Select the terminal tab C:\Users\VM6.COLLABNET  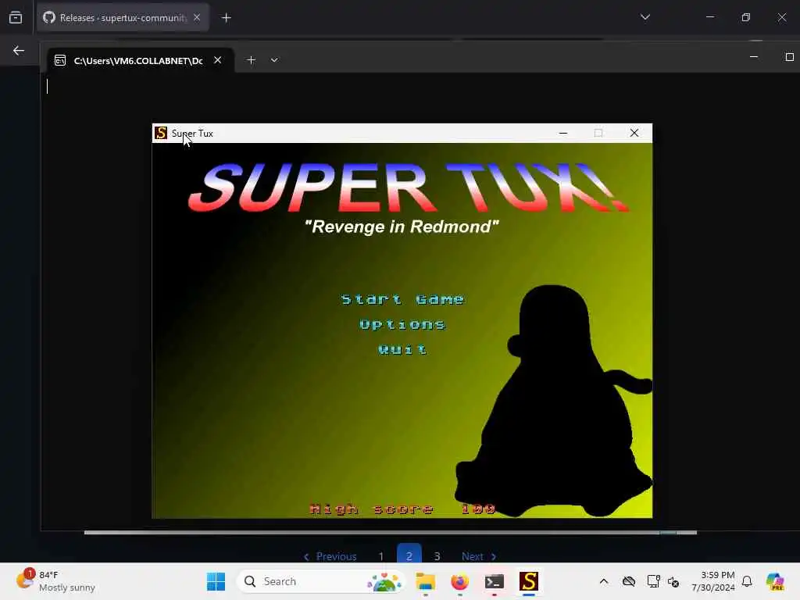point(141,60)
